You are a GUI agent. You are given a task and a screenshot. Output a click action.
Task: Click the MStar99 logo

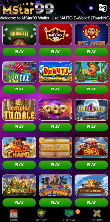28,8
